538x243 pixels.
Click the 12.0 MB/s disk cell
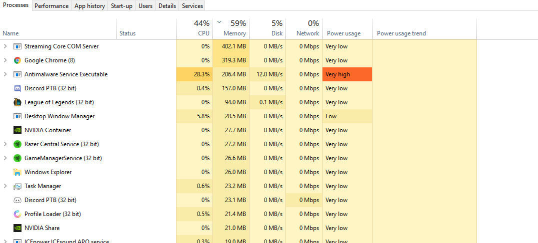pos(267,74)
